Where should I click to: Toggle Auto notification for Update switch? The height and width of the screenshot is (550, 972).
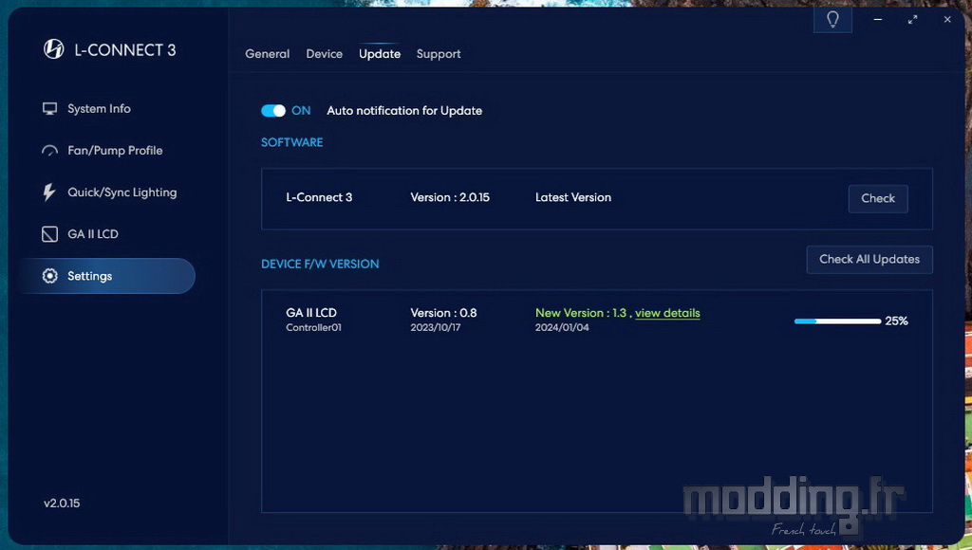coord(273,110)
